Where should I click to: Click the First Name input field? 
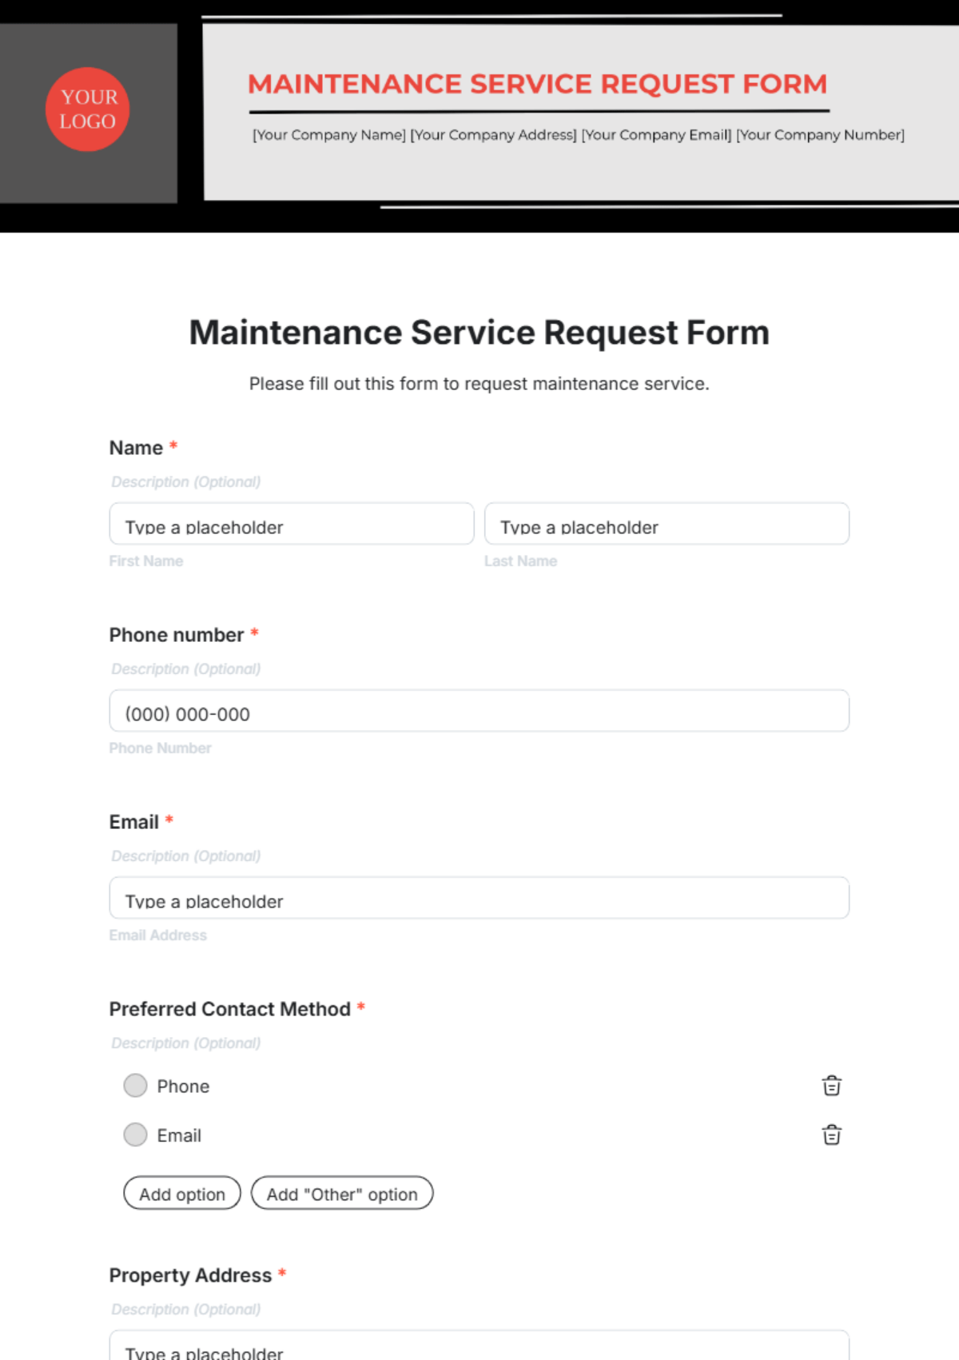292,524
